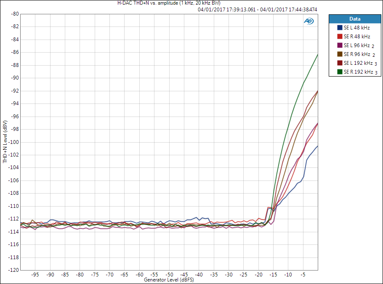The height and width of the screenshot is (284, 383).
Task: Click the -80 tick label on the vertical axis
Action: [15, 14]
